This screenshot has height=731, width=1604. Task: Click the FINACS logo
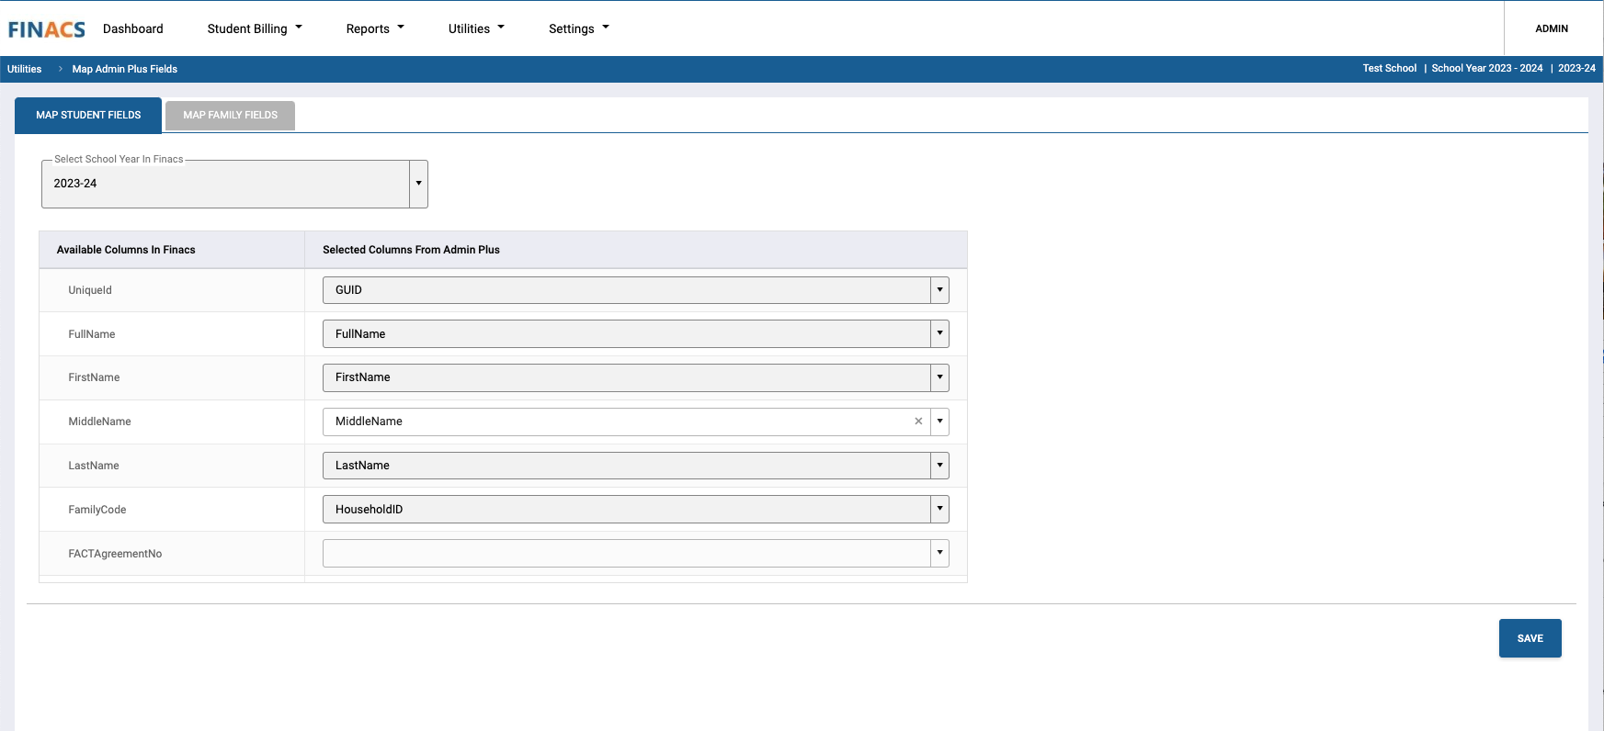[47, 29]
